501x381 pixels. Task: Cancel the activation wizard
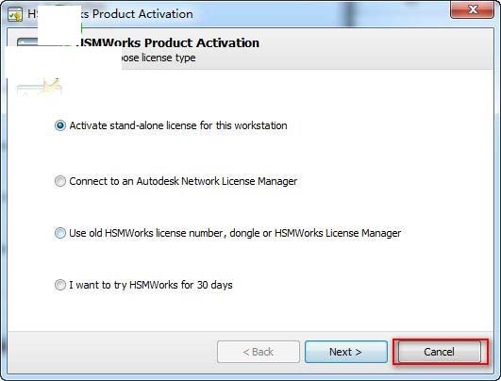pyautogui.click(x=440, y=352)
